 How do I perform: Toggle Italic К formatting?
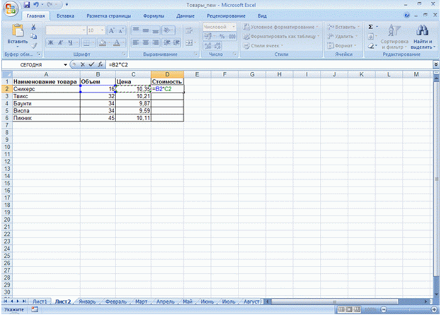(x=60, y=42)
